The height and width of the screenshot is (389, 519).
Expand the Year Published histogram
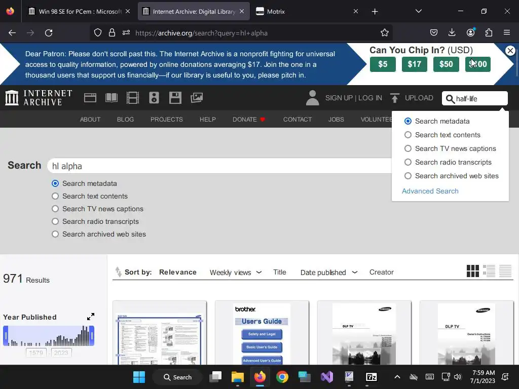click(91, 317)
